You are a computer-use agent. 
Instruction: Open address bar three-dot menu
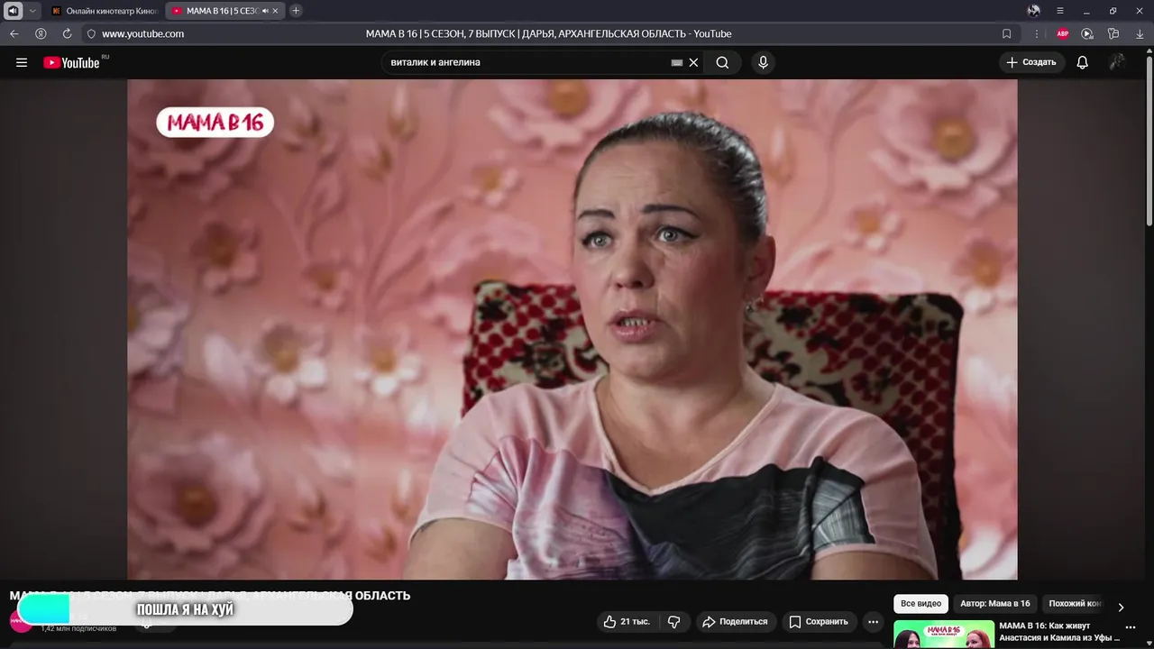click(x=1036, y=33)
